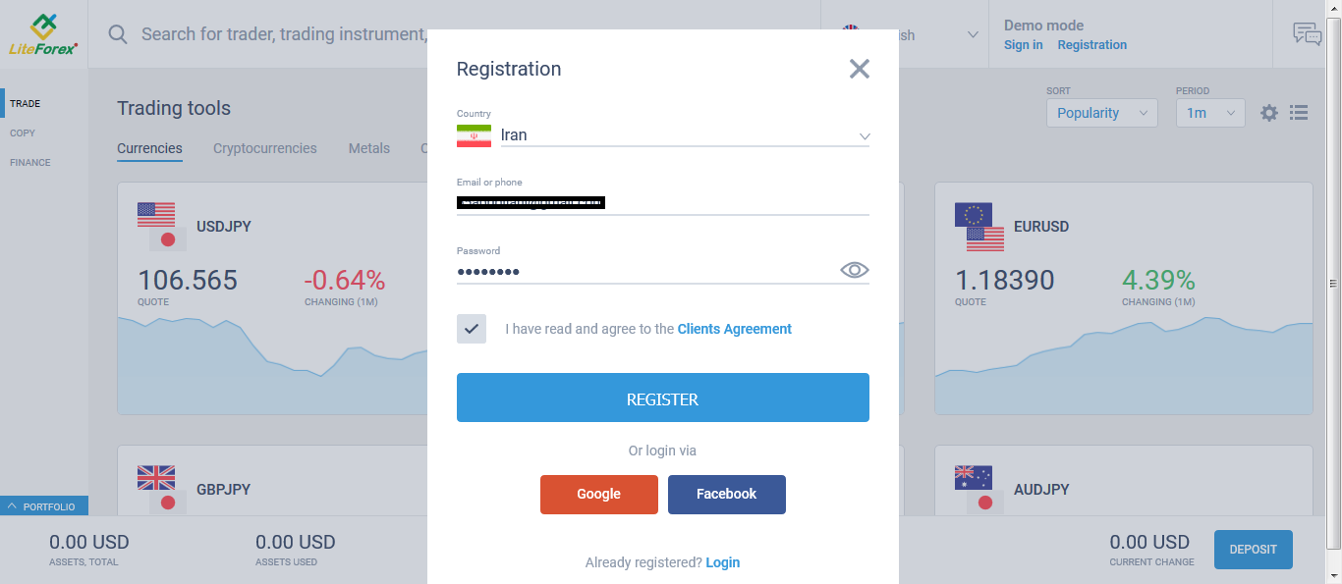1342x584 pixels.
Task: Change the 1m period dropdown
Action: coord(1209,113)
